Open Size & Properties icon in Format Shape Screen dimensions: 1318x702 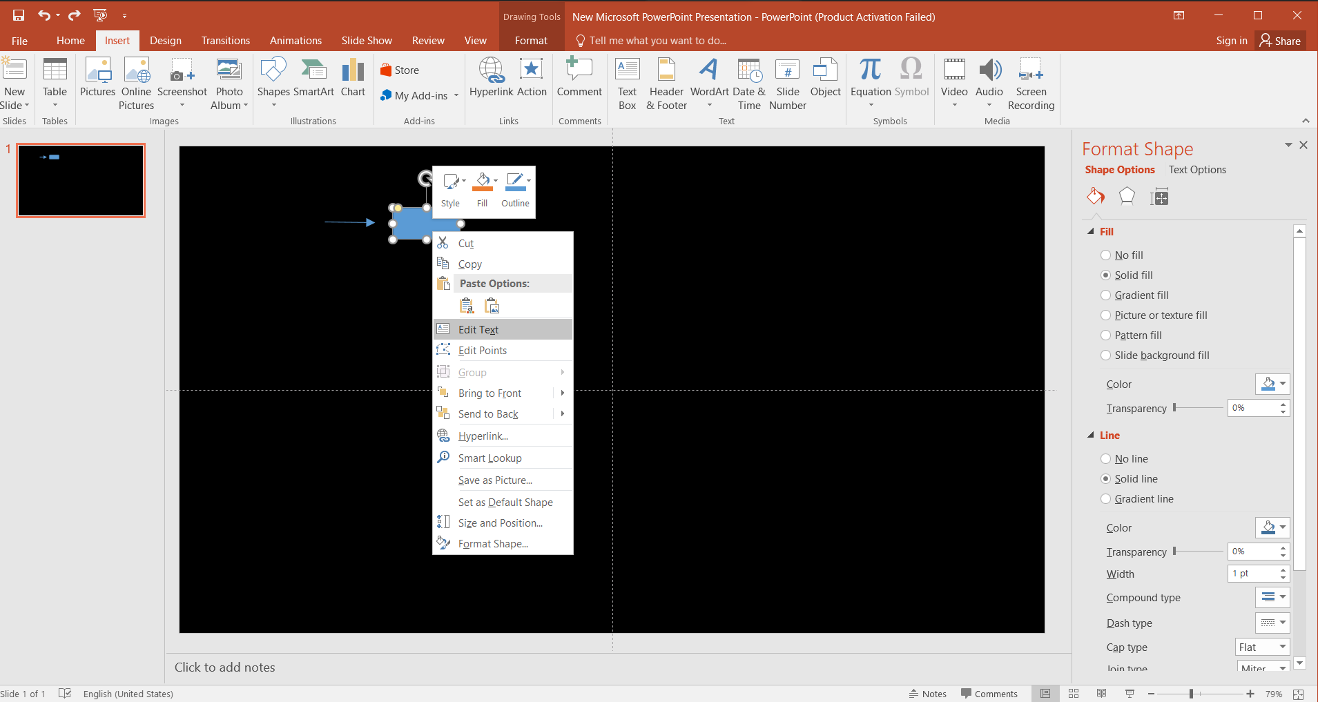point(1159,197)
